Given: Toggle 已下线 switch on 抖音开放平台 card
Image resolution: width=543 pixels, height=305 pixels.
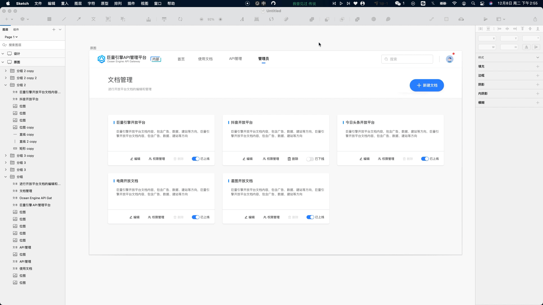Looking at the screenshot, I should 310,159.
